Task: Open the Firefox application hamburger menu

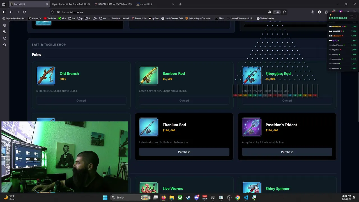Action: pos(355,12)
